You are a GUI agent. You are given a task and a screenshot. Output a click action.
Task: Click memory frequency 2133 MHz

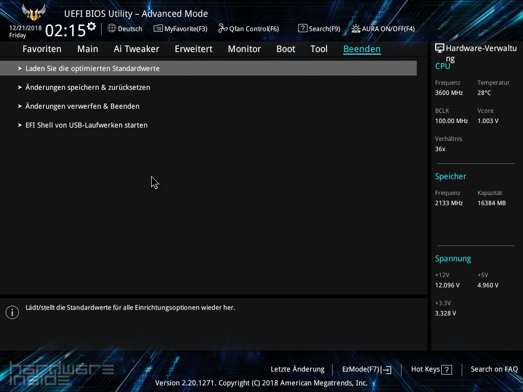(x=449, y=203)
